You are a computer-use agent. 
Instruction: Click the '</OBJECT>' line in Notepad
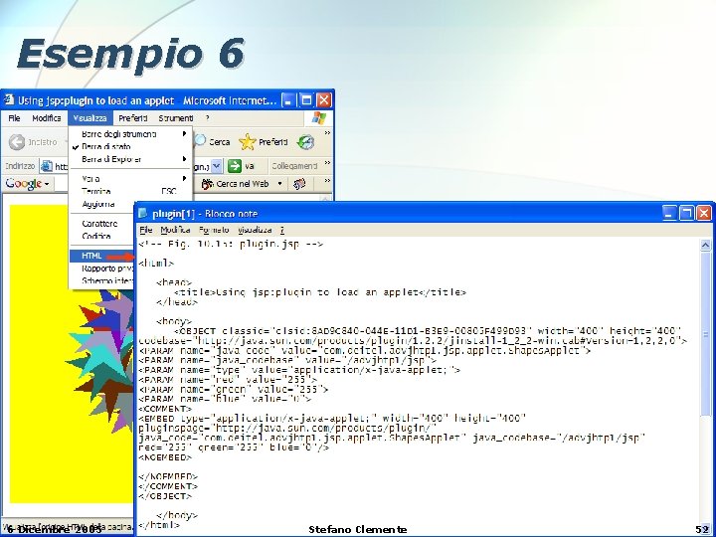coord(165,496)
